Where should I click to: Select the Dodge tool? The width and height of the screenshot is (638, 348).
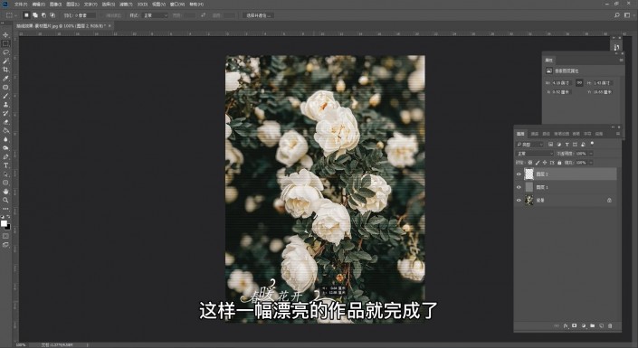tap(5, 148)
